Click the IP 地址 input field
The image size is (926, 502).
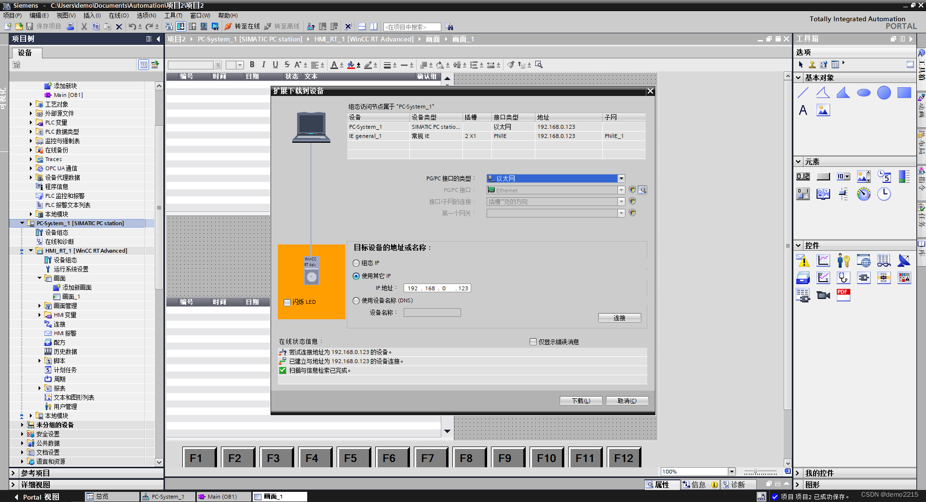tap(437, 288)
